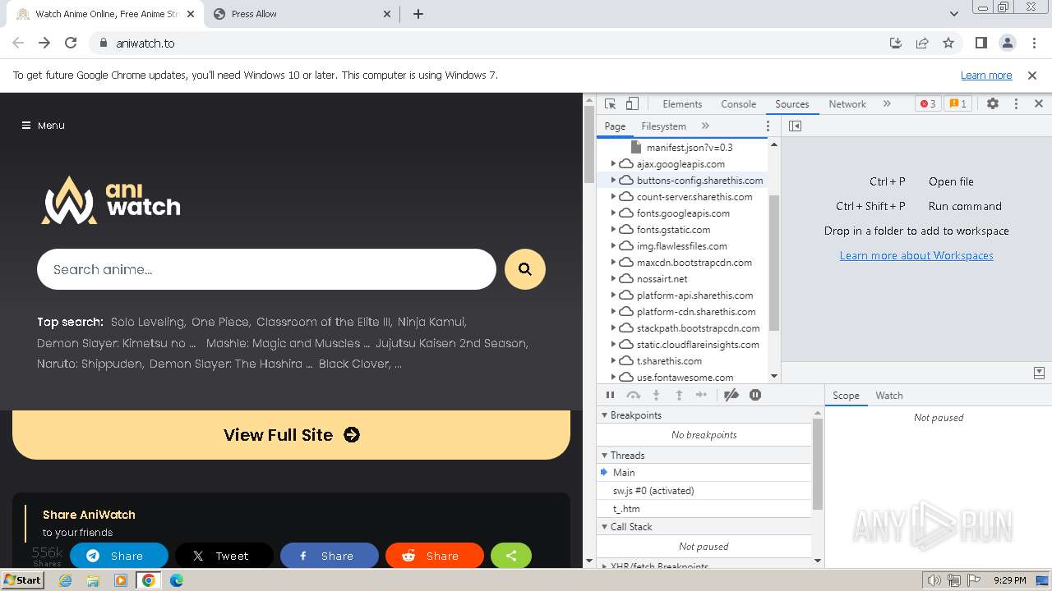
Task: Switch to the Console tab
Action: tap(738, 104)
